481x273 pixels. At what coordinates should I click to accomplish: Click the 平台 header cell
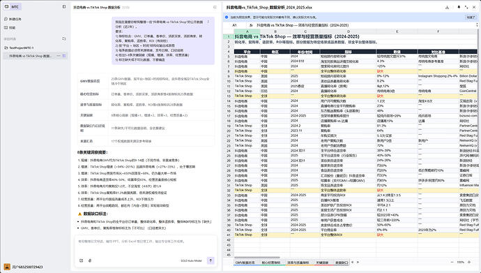click(247, 52)
